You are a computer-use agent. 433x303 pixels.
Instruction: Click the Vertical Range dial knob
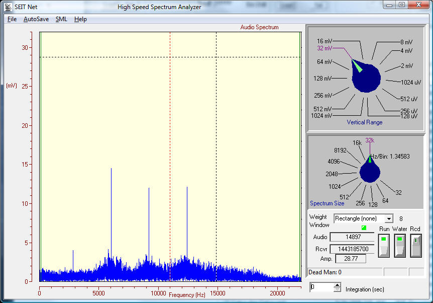[366, 79]
